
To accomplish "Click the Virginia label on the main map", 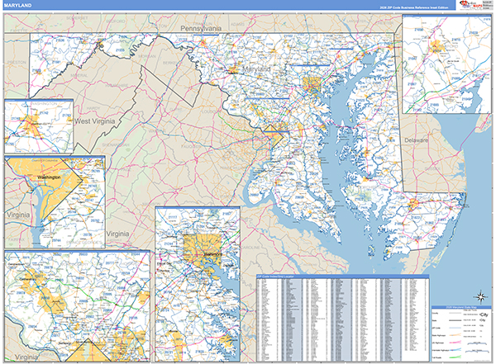I will coord(117,234).
